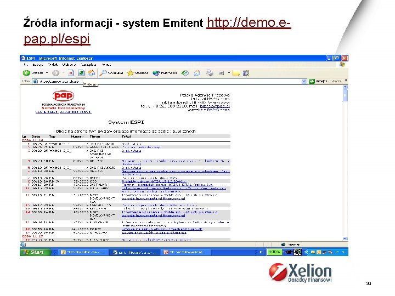The width and height of the screenshot is (395, 296).
Task: Open the Narzędzia menu
Action: click(88, 65)
